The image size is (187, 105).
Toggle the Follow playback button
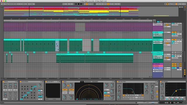click(x=64, y=4)
